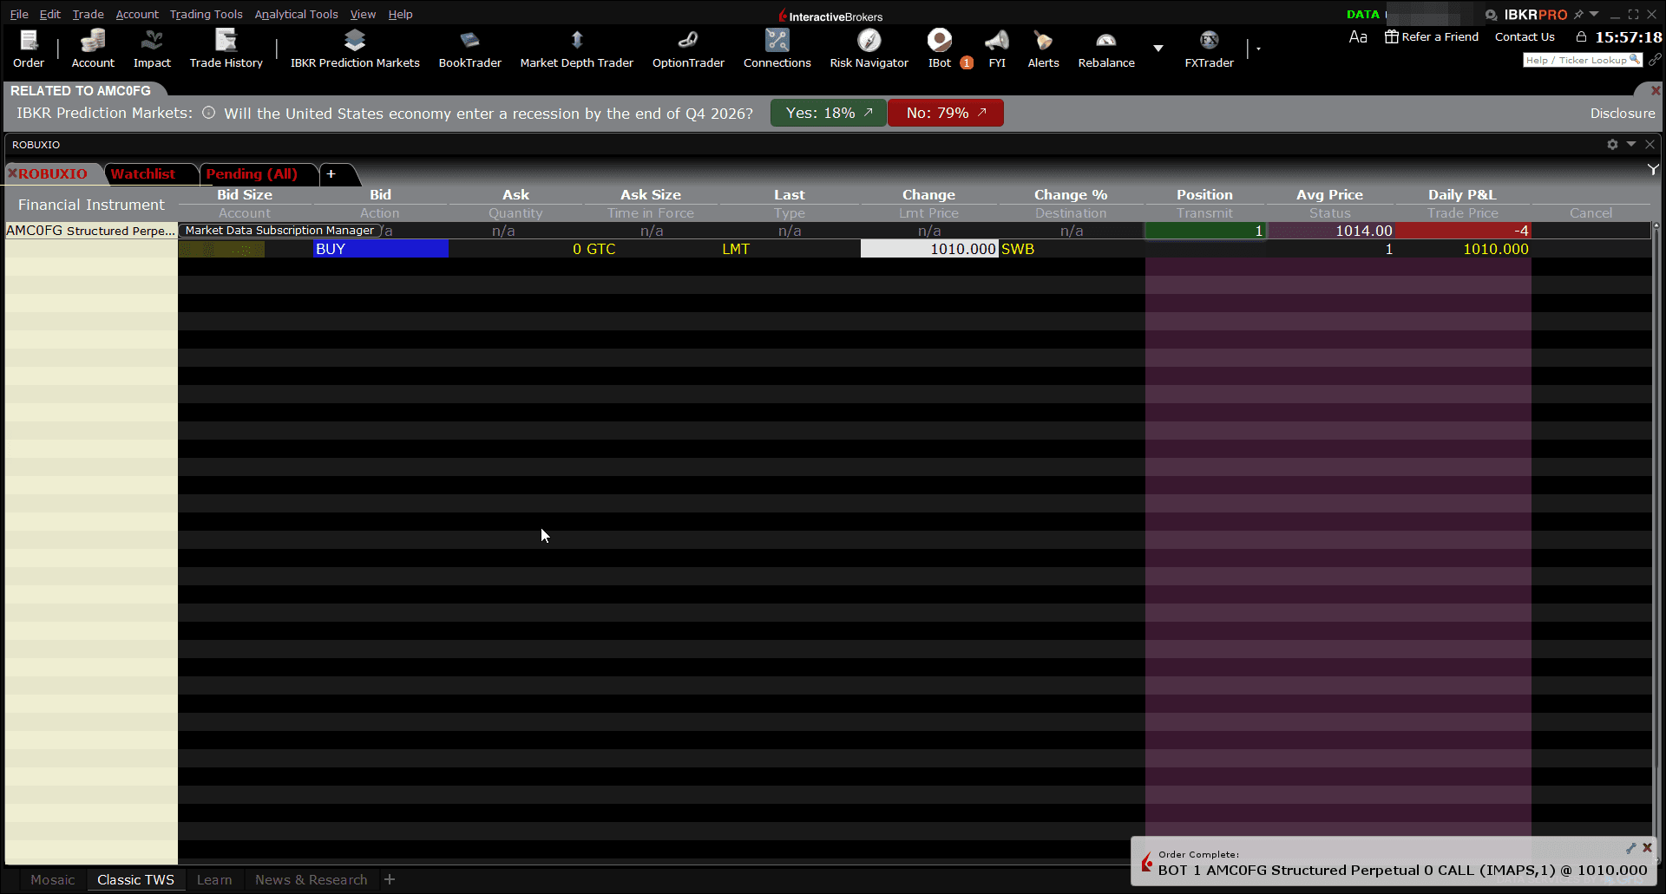Switch to the Watchlist tab

click(143, 174)
